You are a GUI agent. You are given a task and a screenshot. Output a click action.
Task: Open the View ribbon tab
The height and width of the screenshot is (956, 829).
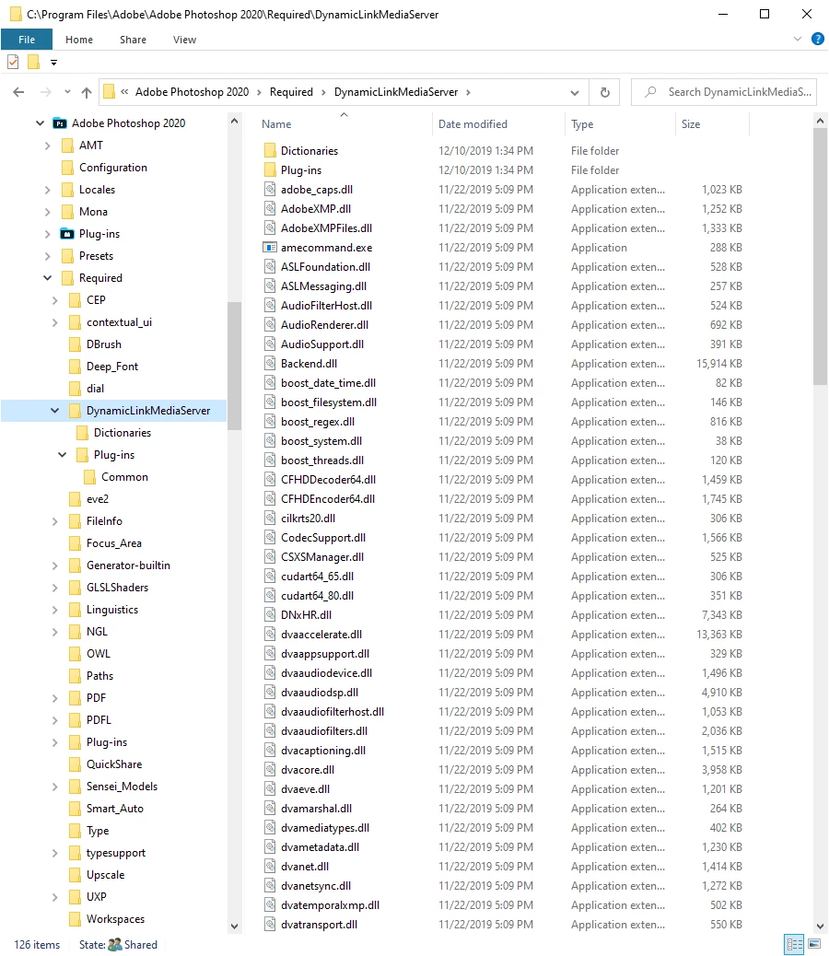pyautogui.click(x=184, y=40)
